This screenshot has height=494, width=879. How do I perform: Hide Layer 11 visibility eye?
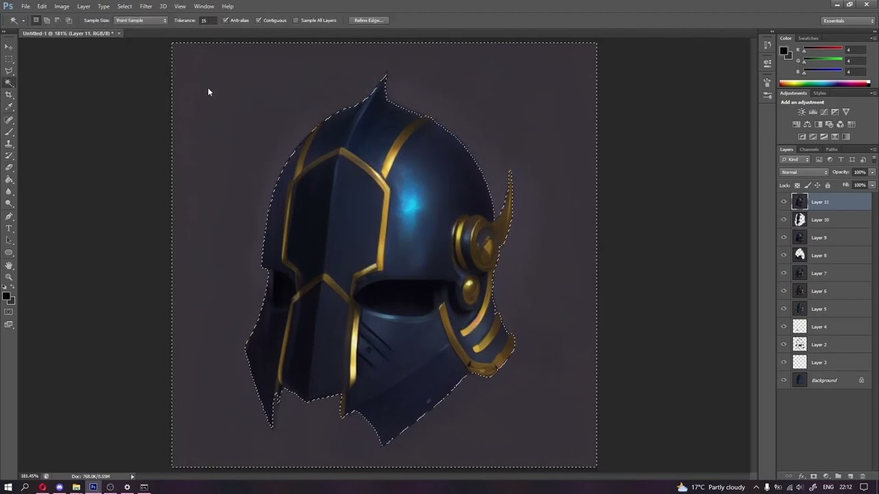tap(784, 202)
